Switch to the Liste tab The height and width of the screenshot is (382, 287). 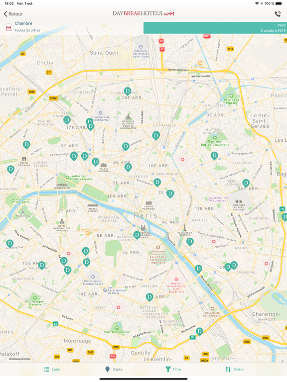pos(52,370)
